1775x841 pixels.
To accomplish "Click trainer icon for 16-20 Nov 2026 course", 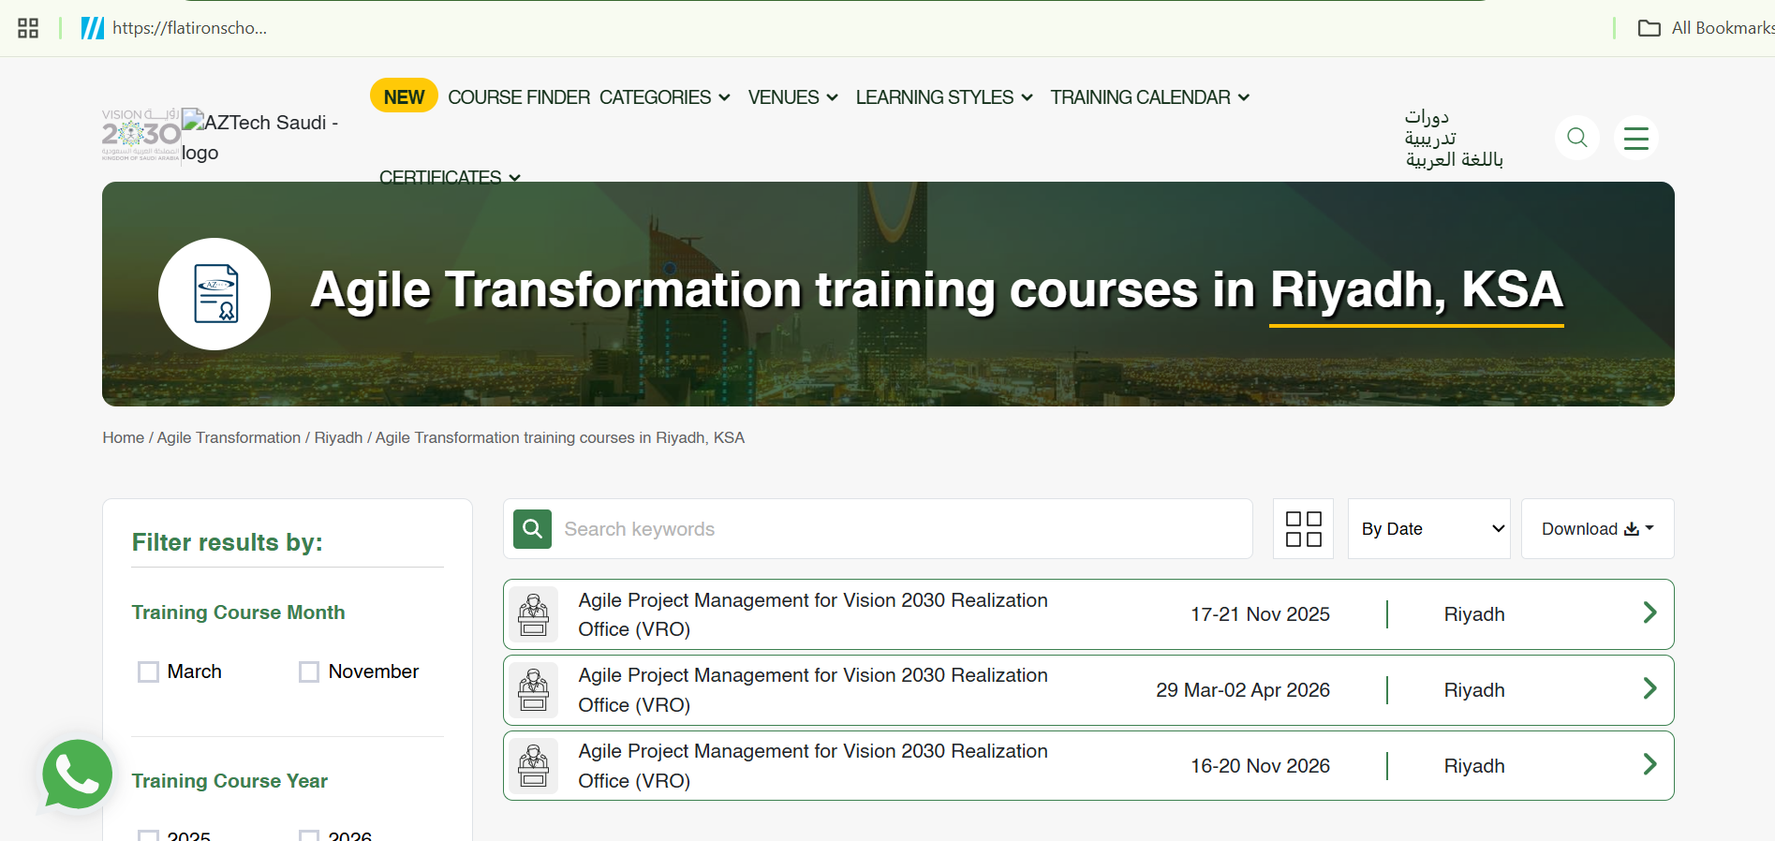I will click(x=534, y=766).
